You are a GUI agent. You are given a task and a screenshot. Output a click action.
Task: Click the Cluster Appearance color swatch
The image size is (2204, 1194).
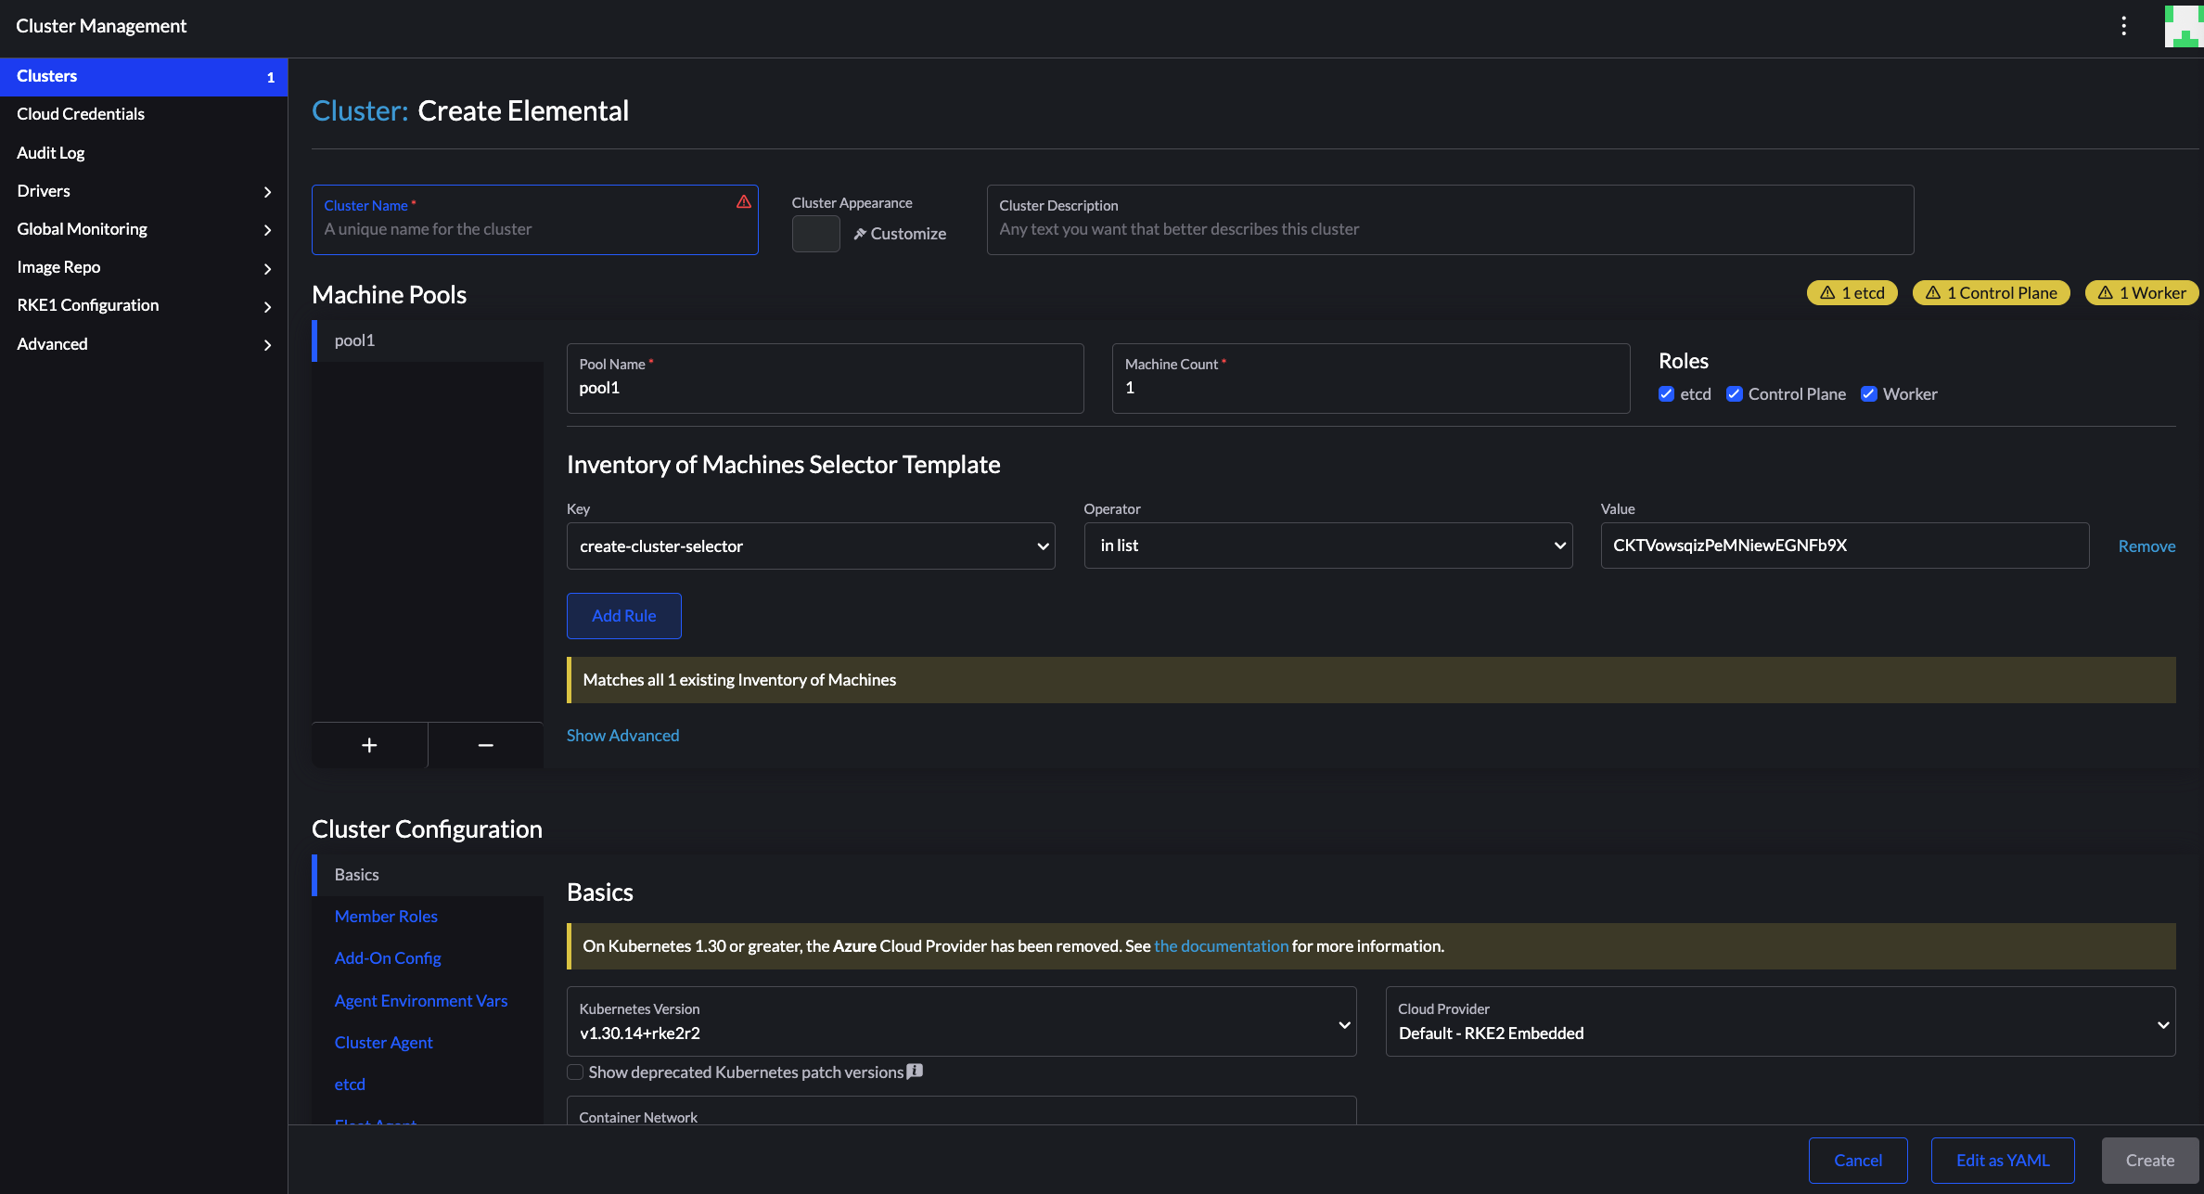815,234
